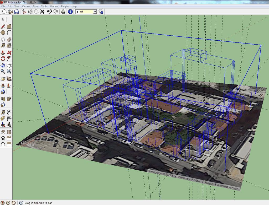
Task: Select the pink Eraser tool
Action: 9,40
